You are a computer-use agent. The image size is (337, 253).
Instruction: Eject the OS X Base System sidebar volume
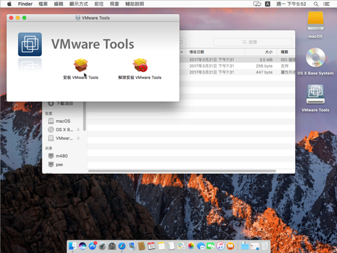[78, 130]
